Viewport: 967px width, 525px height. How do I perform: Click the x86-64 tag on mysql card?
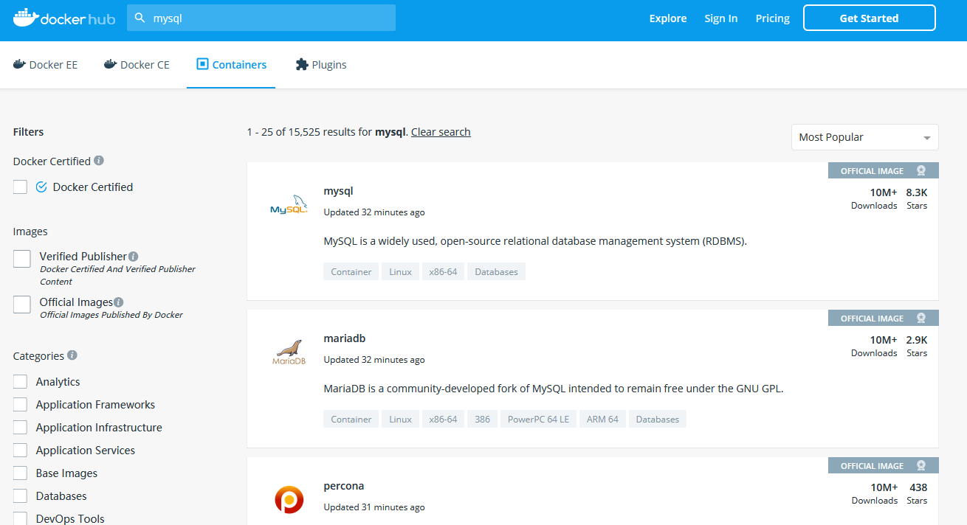[x=444, y=272]
